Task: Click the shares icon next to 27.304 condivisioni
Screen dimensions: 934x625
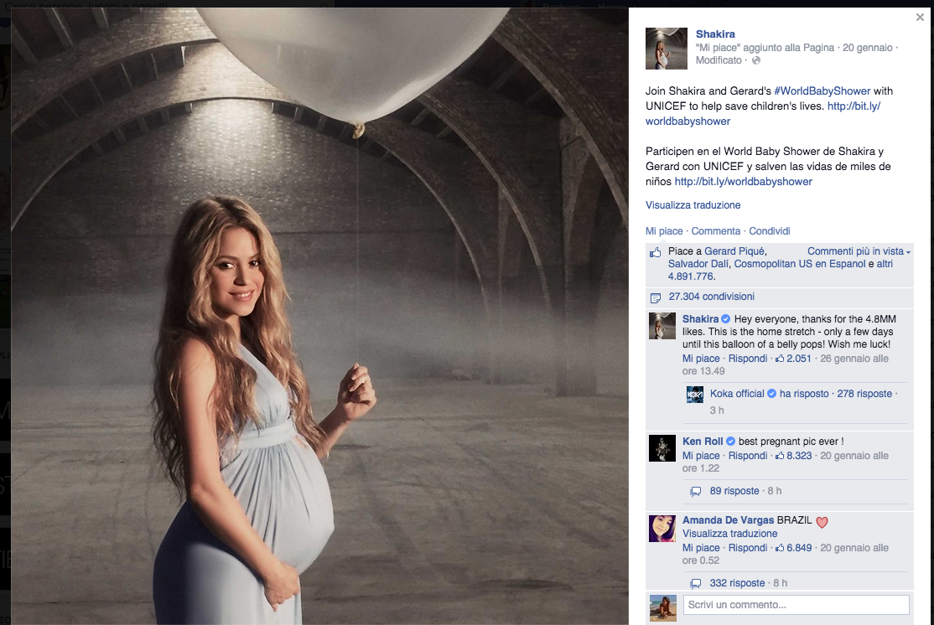Action: pos(656,297)
